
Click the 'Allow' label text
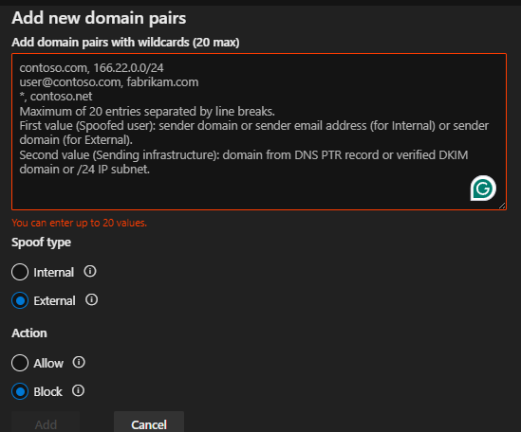[48, 364]
